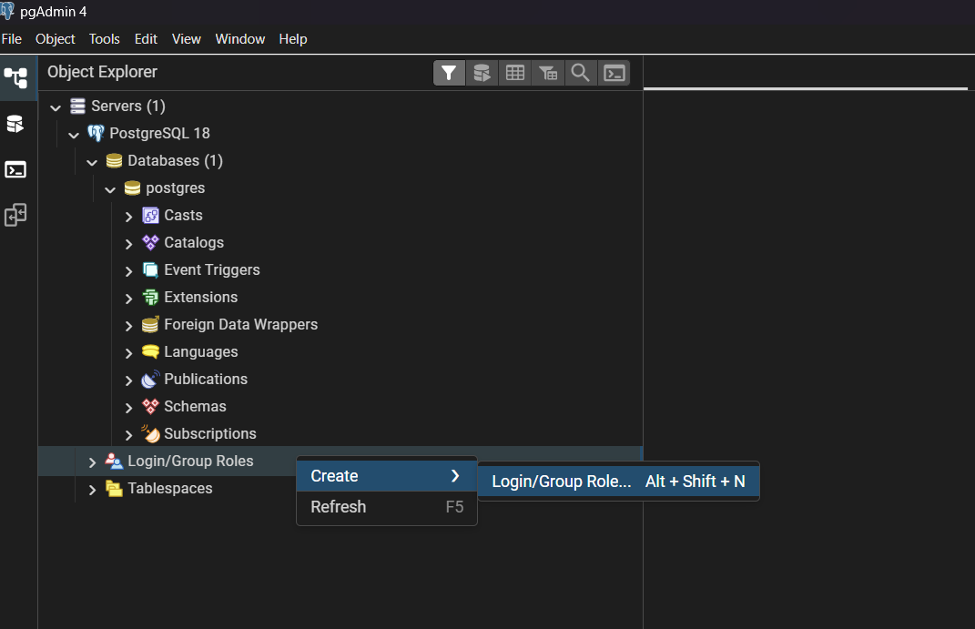Select the Subscriptions tree label
Screen dimensions: 975x629
210,434
